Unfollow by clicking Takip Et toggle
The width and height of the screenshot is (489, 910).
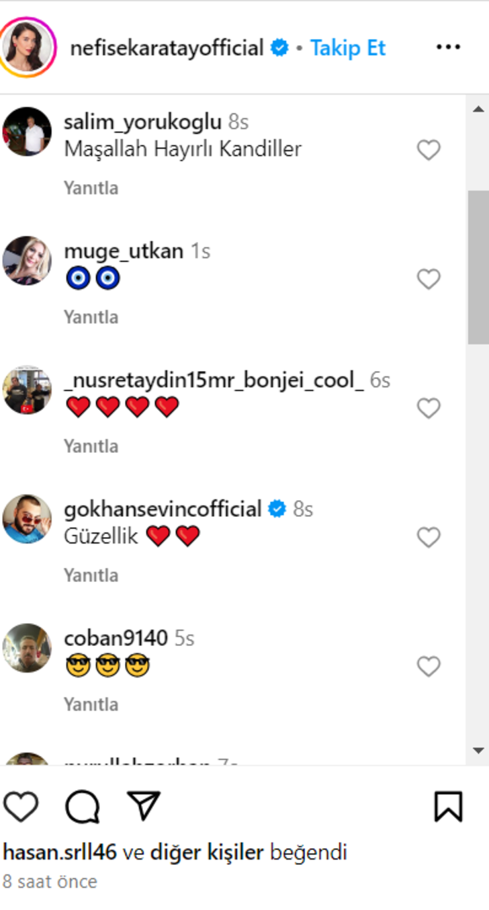347,48
